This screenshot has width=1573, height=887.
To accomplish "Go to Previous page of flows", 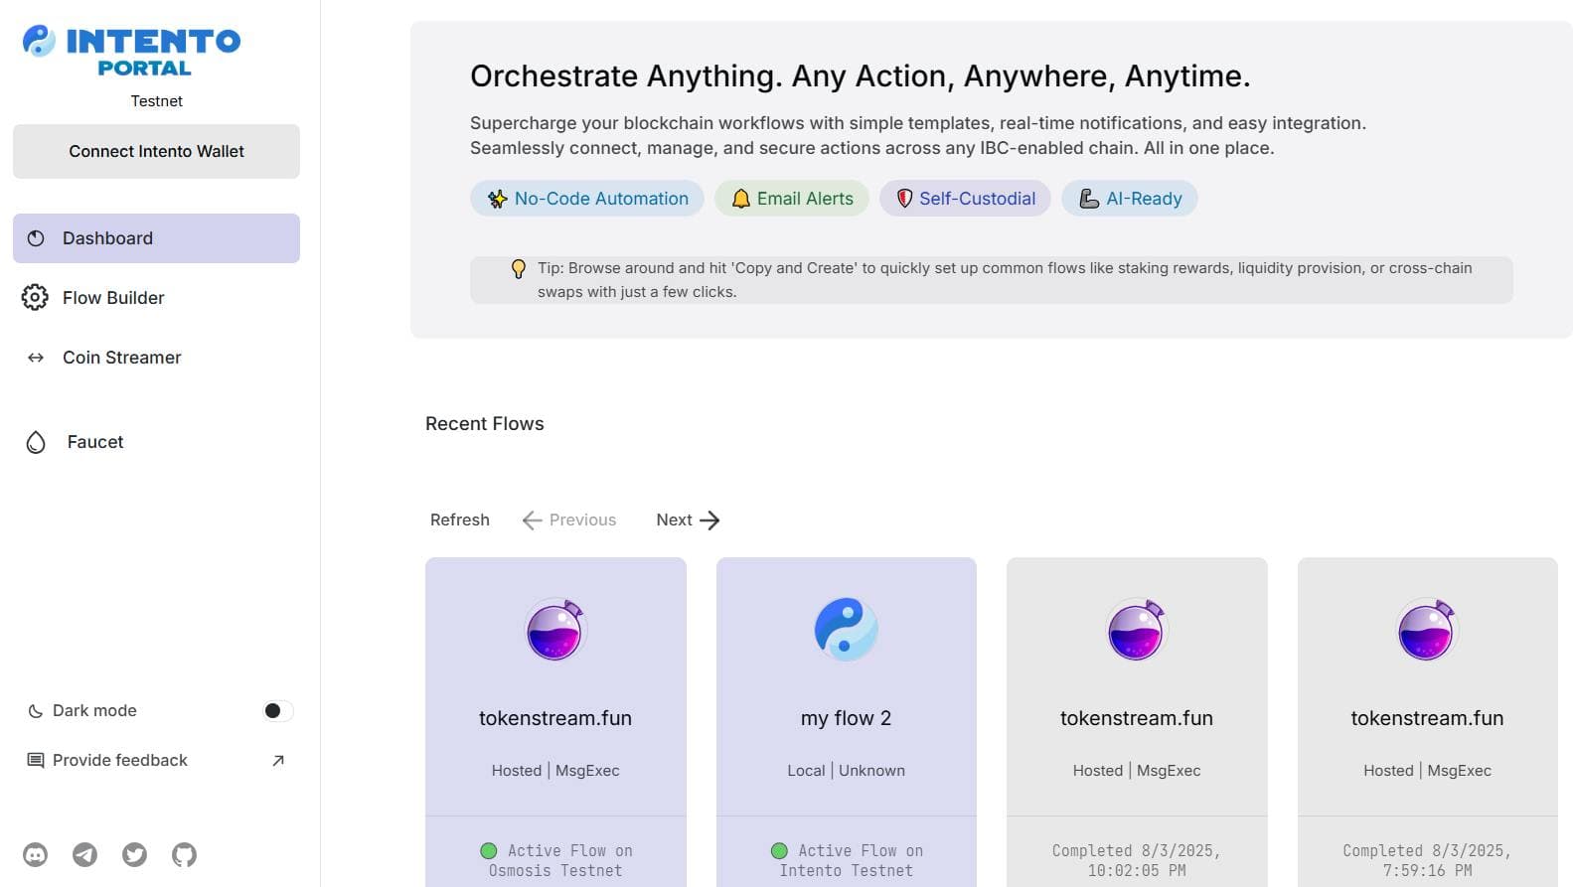I will coord(569,519).
